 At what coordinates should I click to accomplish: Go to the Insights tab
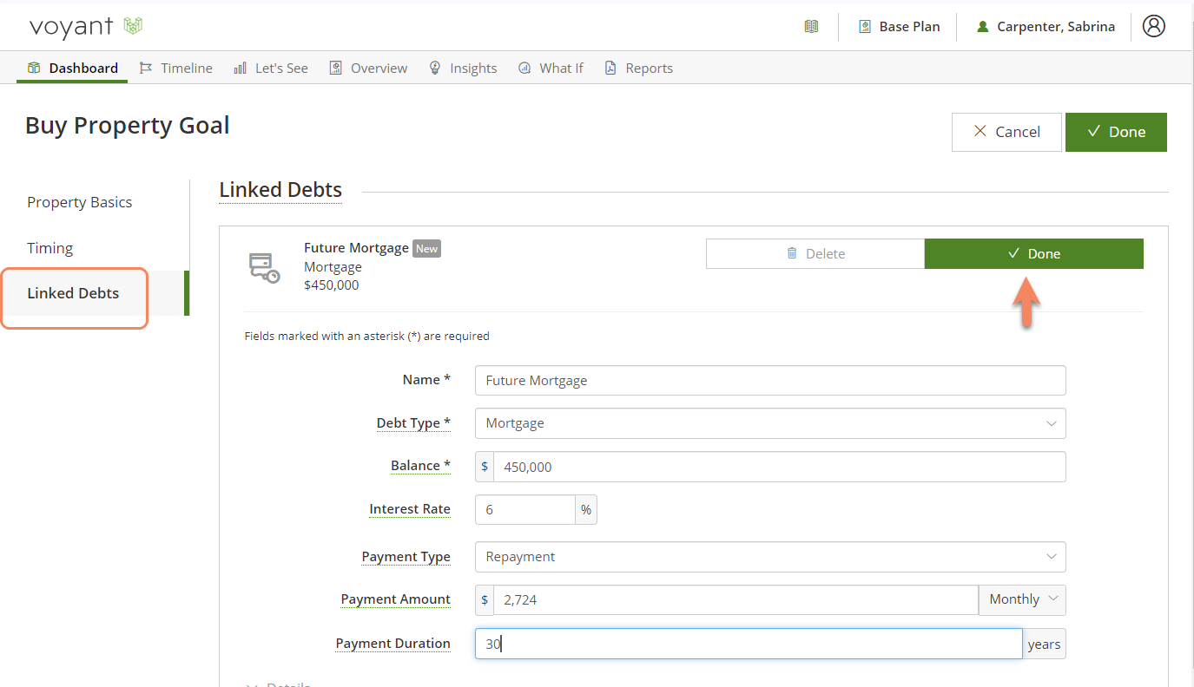pos(464,69)
